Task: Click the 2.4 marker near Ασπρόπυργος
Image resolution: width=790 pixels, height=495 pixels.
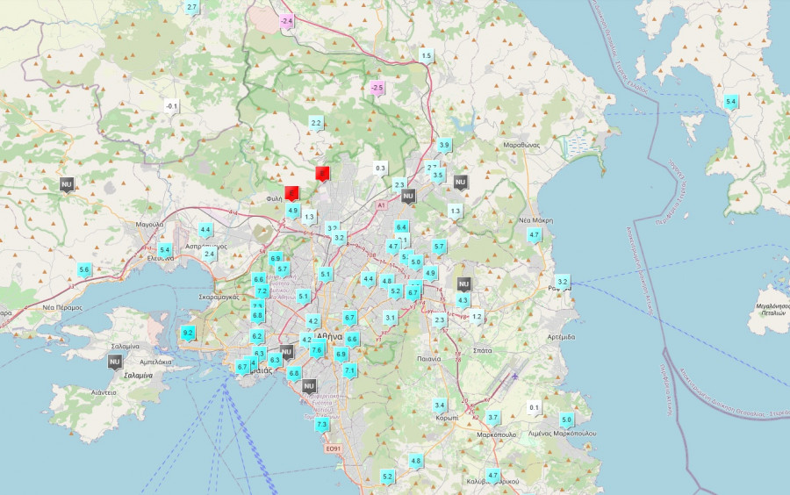Action: pos(209,254)
